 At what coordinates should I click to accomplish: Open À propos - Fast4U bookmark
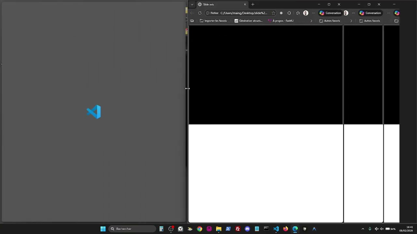point(280,21)
